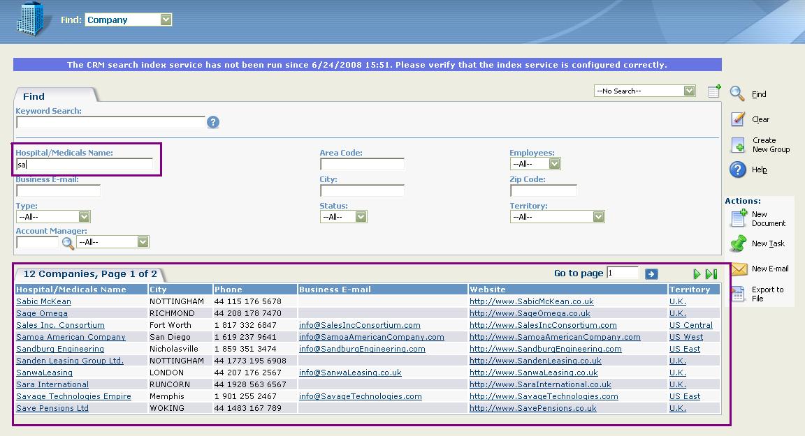Image resolution: width=805 pixels, height=436 pixels.
Task: Open Save Pensions Ltd company link
Action: (x=52, y=408)
